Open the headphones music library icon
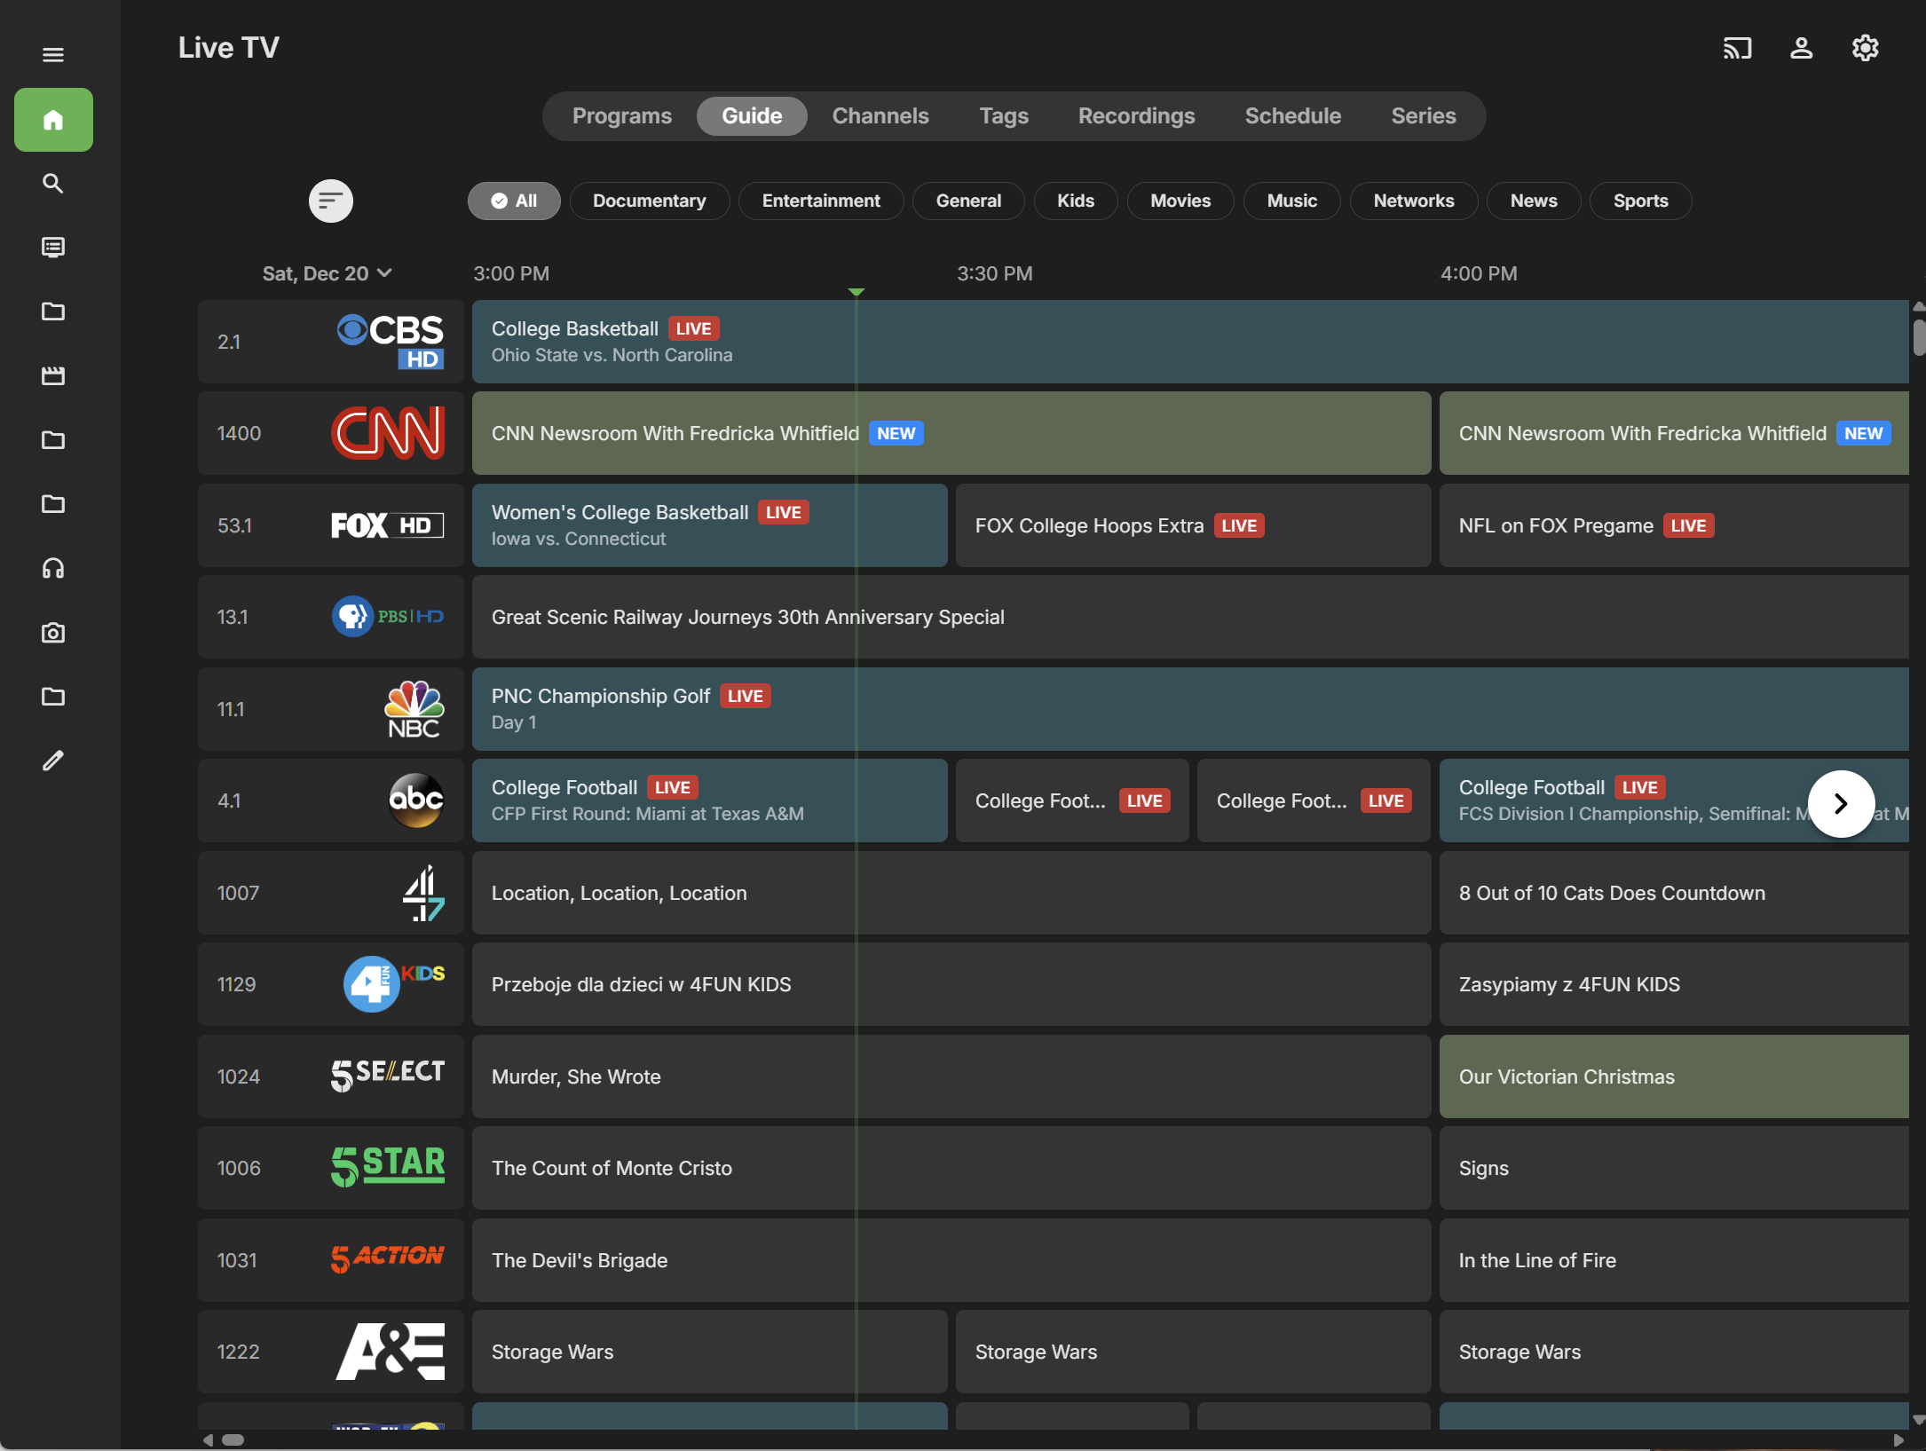The width and height of the screenshot is (1926, 1451). click(x=53, y=568)
